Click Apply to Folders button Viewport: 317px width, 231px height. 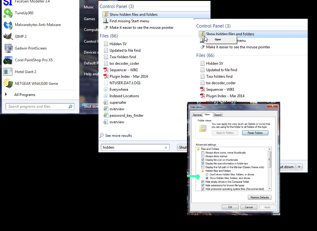[225, 133]
